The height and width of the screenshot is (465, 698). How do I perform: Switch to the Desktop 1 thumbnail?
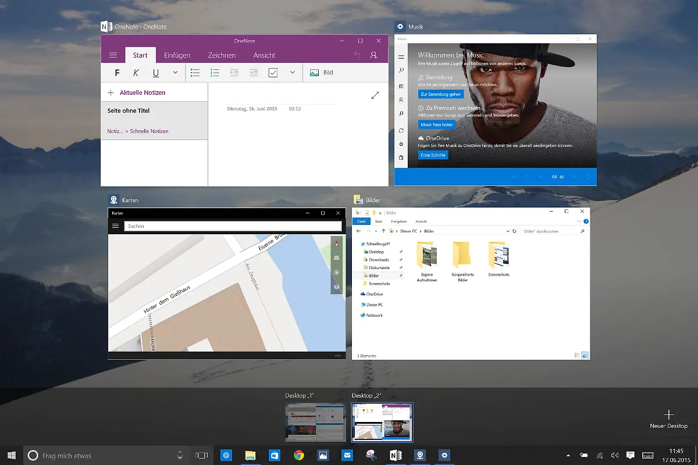[x=315, y=422]
